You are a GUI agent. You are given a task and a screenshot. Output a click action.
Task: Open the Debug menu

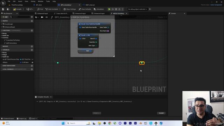33,1
